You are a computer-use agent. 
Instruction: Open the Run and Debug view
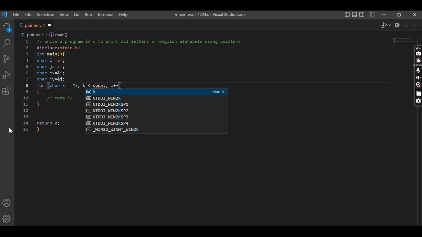click(7, 75)
